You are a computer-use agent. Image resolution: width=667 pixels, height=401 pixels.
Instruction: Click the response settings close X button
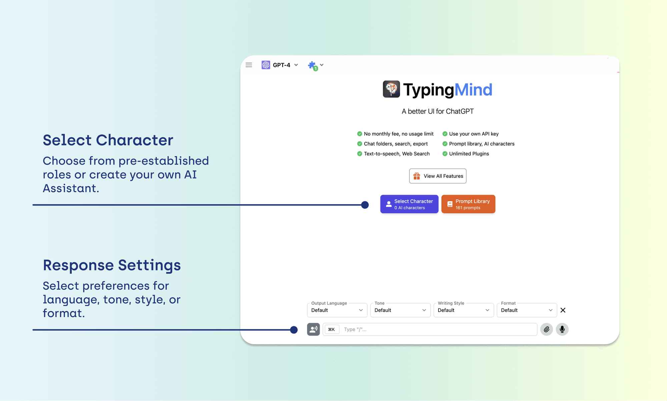563,310
